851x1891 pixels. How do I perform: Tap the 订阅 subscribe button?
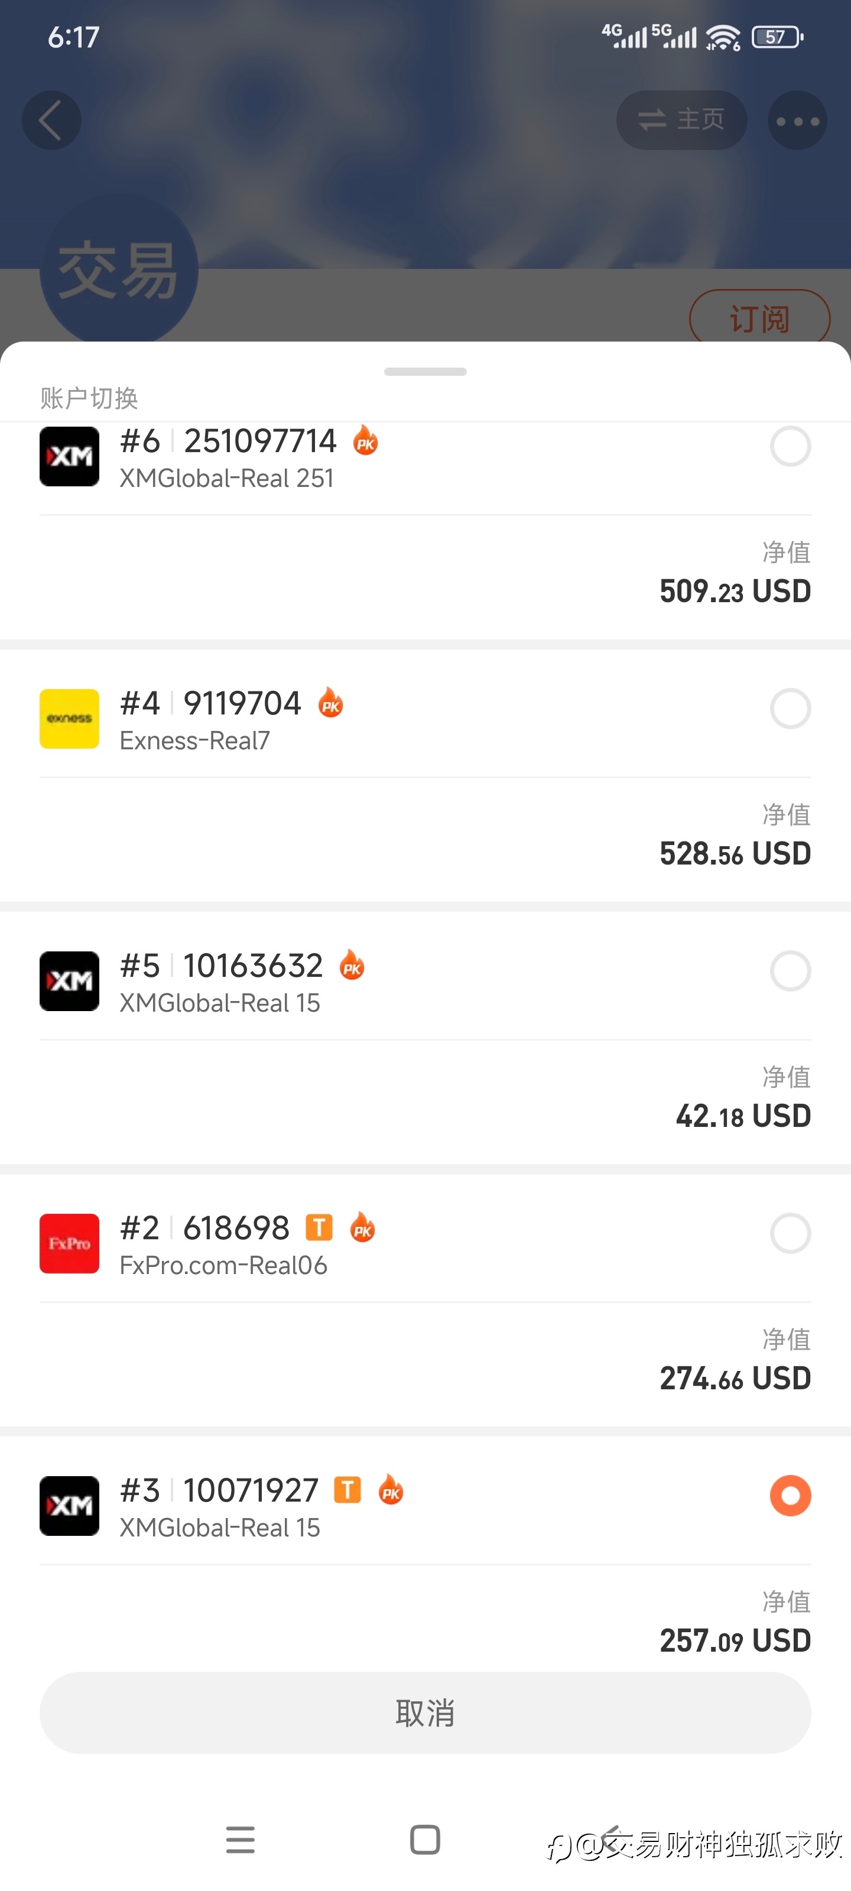[x=759, y=319]
